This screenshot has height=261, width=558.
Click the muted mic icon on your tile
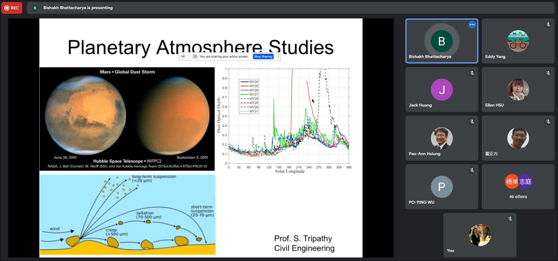tap(510, 219)
